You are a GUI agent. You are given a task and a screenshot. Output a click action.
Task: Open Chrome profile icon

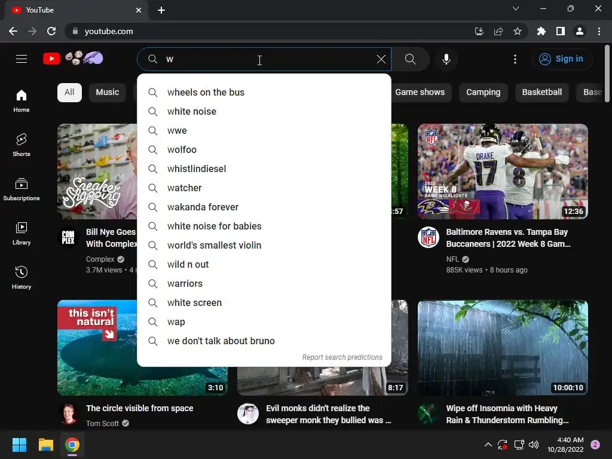tap(580, 31)
